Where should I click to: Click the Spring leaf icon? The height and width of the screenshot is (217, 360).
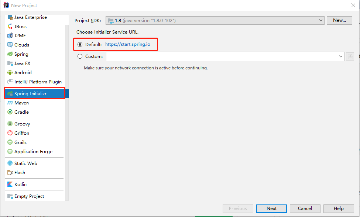pos(10,54)
